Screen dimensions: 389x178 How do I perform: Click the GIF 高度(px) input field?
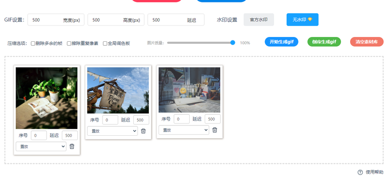click(116, 20)
